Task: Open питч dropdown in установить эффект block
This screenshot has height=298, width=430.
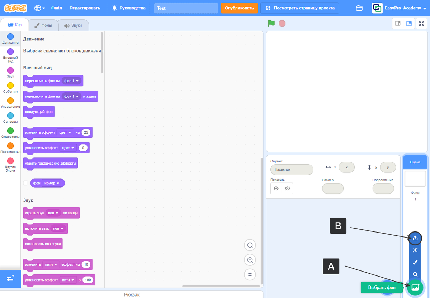Action: [x=68, y=280]
